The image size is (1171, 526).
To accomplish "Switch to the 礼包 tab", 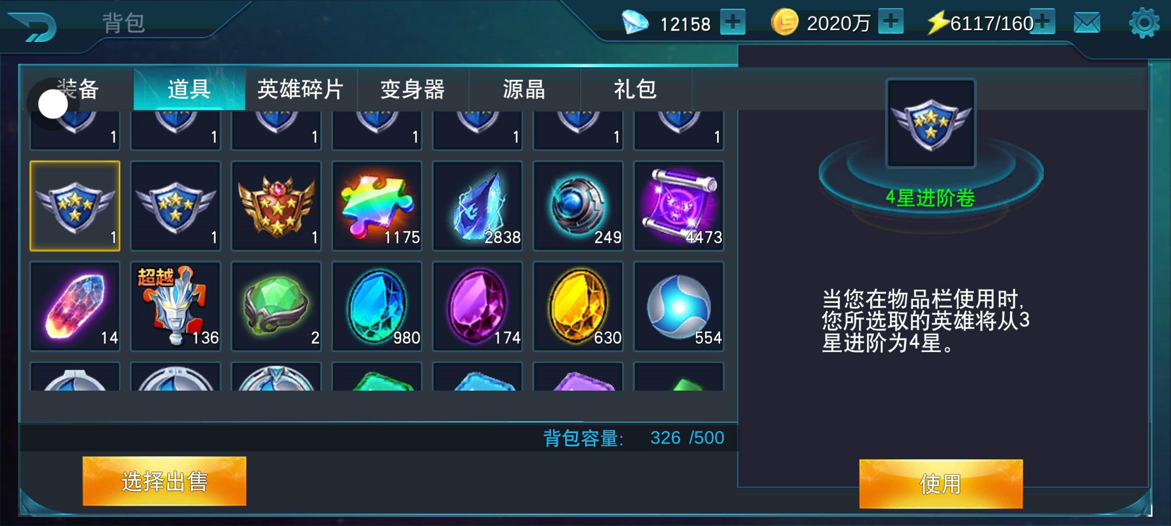I will (635, 89).
